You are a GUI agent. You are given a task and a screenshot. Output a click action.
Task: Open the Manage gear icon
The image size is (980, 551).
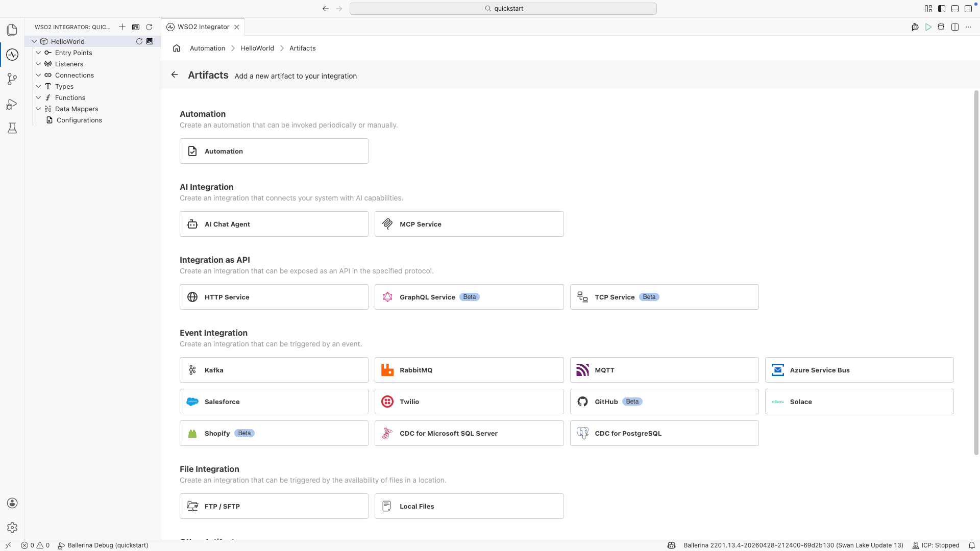(12, 528)
